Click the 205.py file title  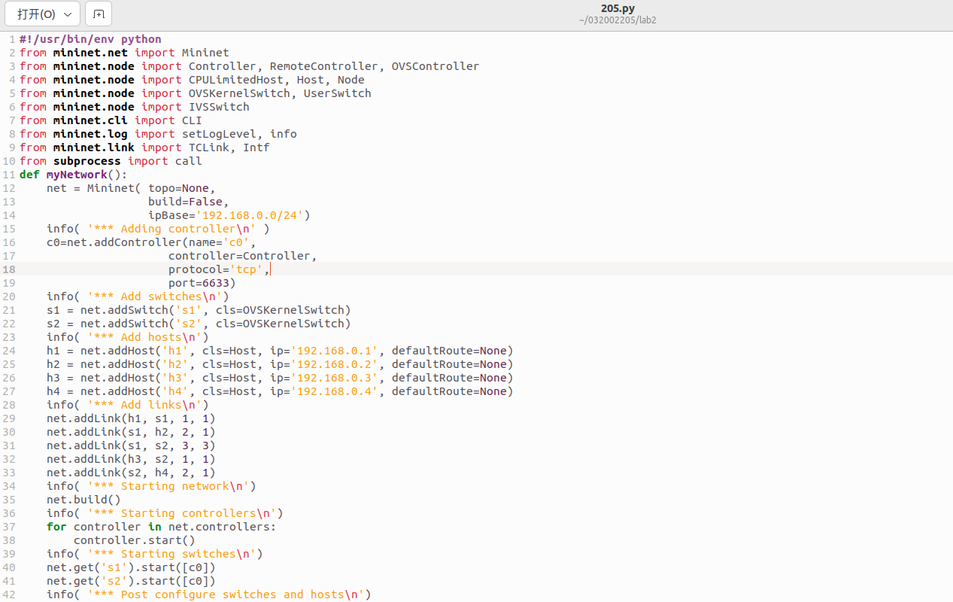tap(618, 8)
